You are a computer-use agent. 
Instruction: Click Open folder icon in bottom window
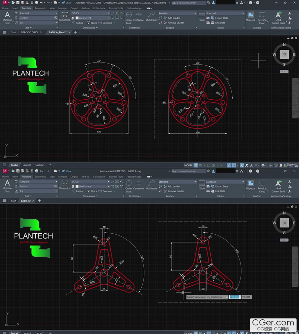pos(13,171)
